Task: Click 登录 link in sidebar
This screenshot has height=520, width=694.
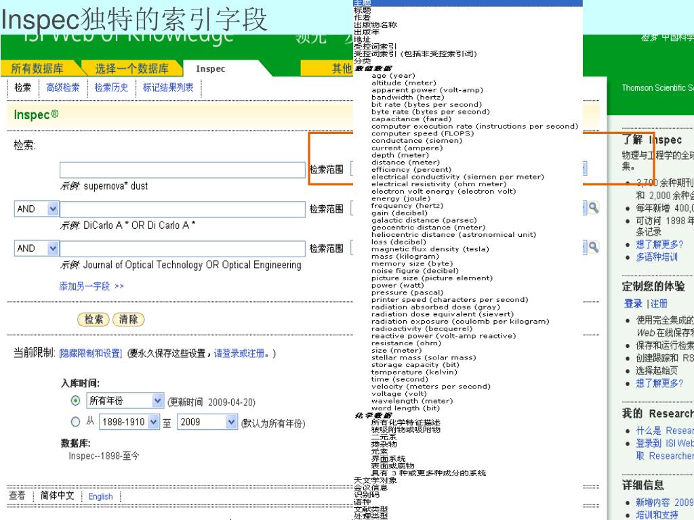Action: pos(633,304)
